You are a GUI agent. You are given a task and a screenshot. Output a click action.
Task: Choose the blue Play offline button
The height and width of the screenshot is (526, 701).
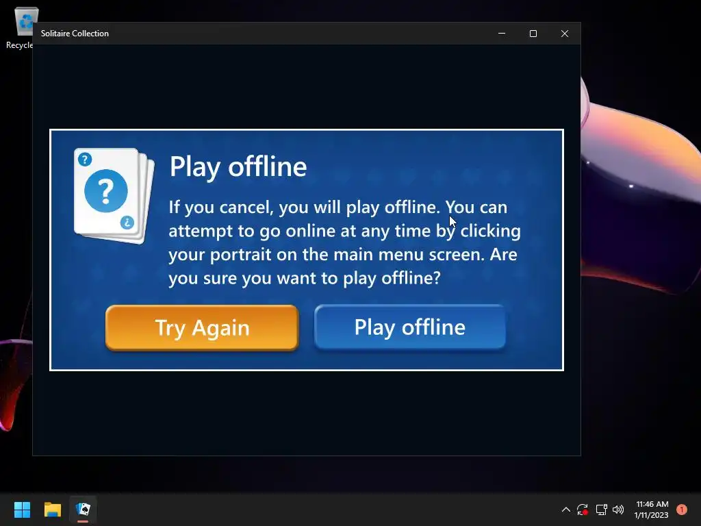(410, 327)
